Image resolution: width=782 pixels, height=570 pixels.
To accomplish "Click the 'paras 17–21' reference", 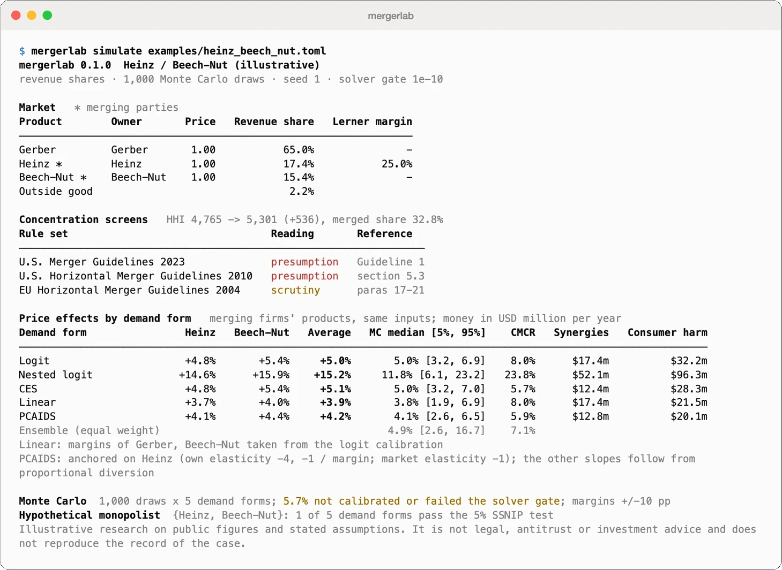I will [391, 290].
